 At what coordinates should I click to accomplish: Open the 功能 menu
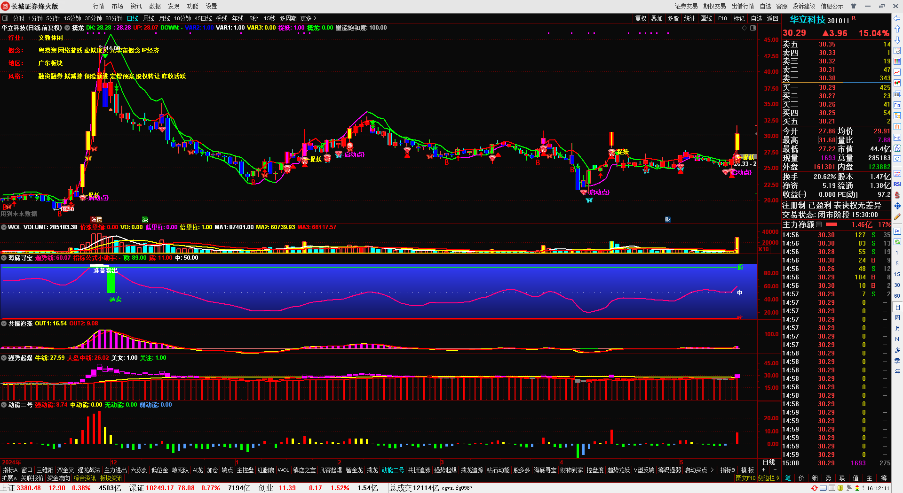(193, 6)
